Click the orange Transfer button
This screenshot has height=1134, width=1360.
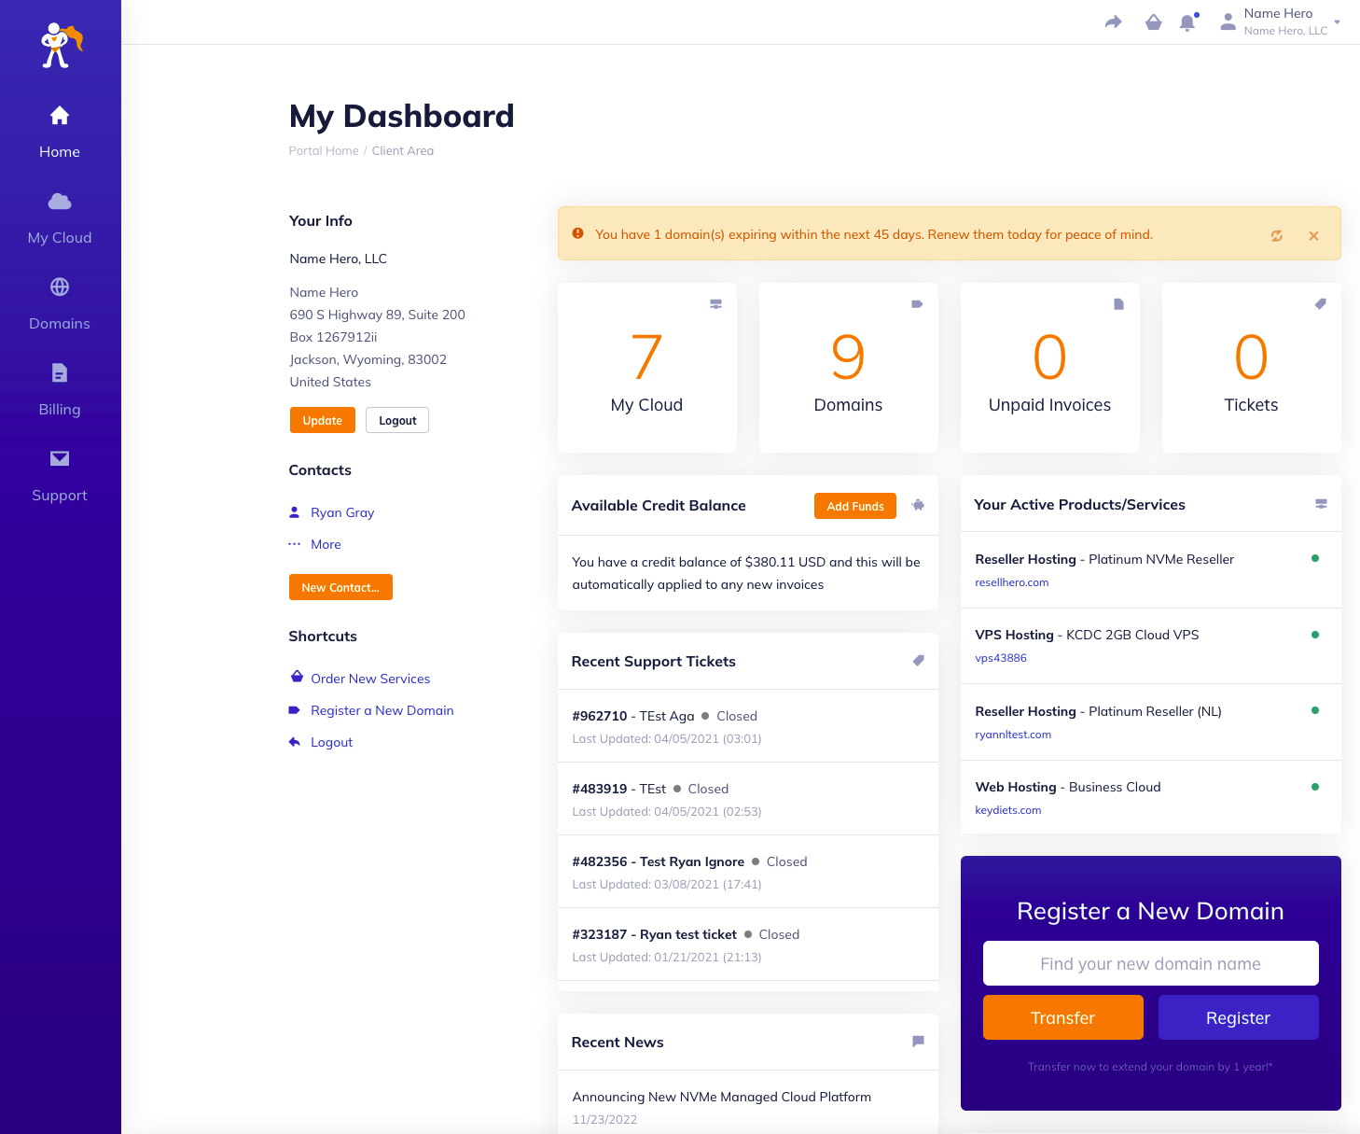tap(1063, 1017)
